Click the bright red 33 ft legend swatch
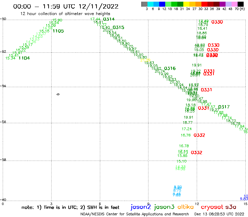Image resolution: width=248 pixels, height=217 pixels. coord(204,4)
